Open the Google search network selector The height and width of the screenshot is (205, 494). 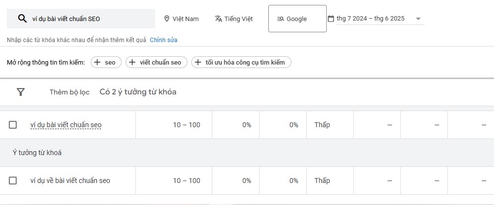coord(297,19)
